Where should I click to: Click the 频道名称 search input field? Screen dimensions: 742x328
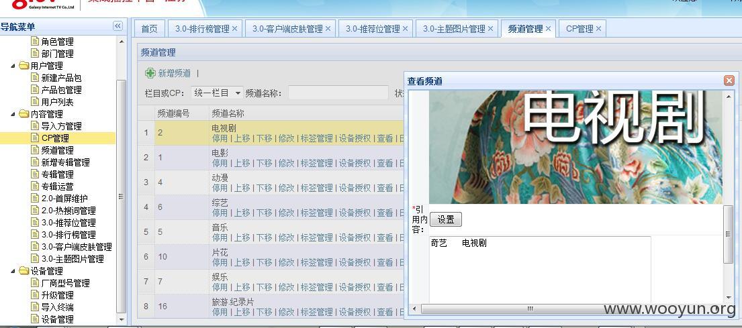click(x=338, y=93)
